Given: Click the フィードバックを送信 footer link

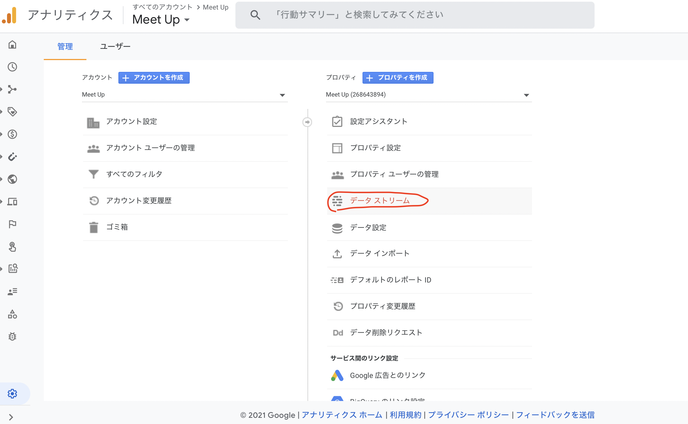Looking at the screenshot, I should (555, 415).
